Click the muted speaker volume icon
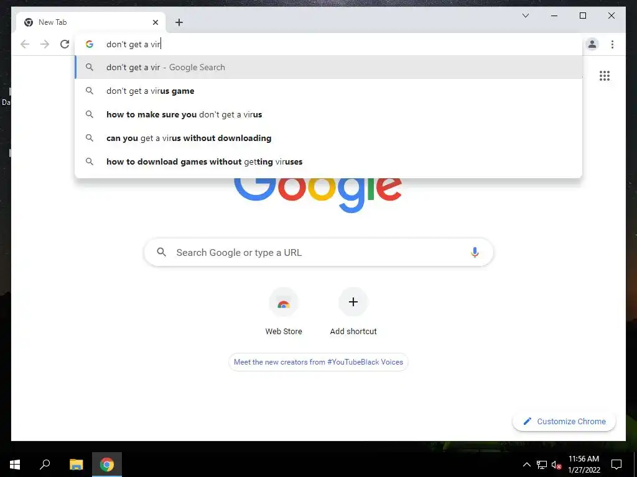Screen dimensions: 637x477 click(556, 465)
